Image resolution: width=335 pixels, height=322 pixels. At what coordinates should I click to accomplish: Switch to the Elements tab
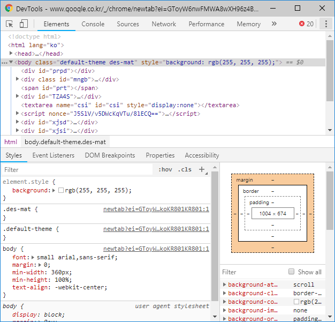56,24
